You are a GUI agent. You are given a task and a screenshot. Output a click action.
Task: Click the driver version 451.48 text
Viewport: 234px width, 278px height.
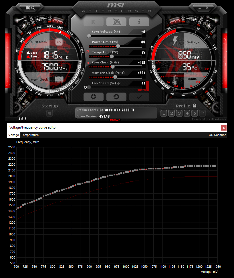[104, 116]
